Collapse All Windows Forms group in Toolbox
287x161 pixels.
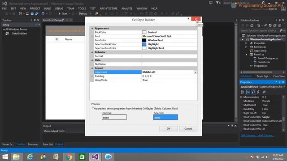click(x=4, y=30)
